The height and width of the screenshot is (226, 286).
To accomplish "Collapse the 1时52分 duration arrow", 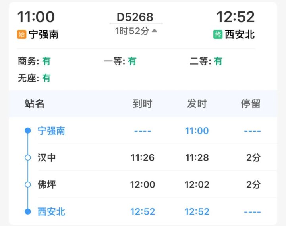I will [x=154, y=31].
